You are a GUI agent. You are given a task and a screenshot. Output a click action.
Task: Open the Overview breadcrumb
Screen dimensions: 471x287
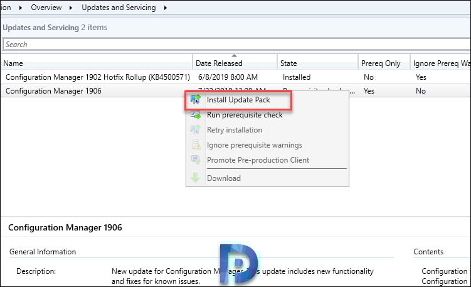pos(46,8)
